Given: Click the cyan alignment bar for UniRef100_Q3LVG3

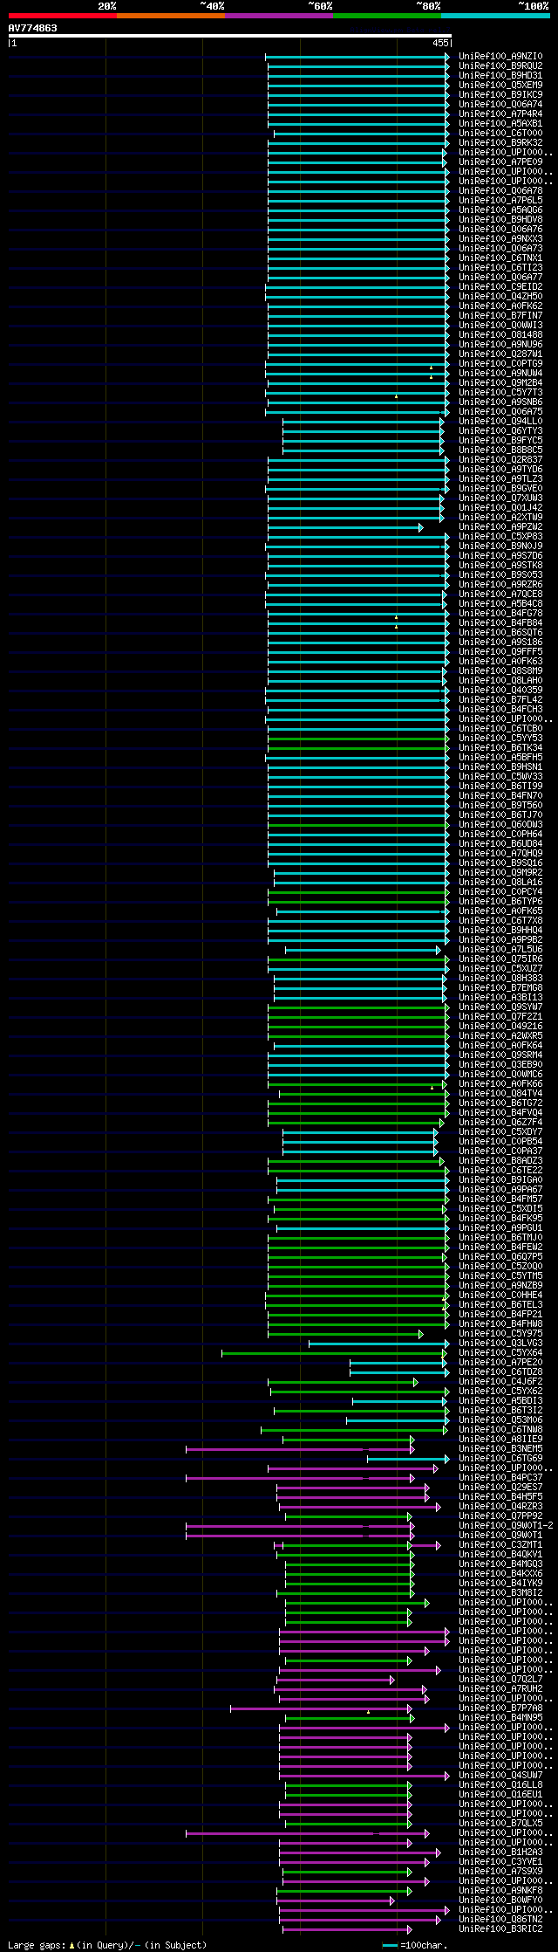Looking at the screenshot, I should pos(379,1344).
